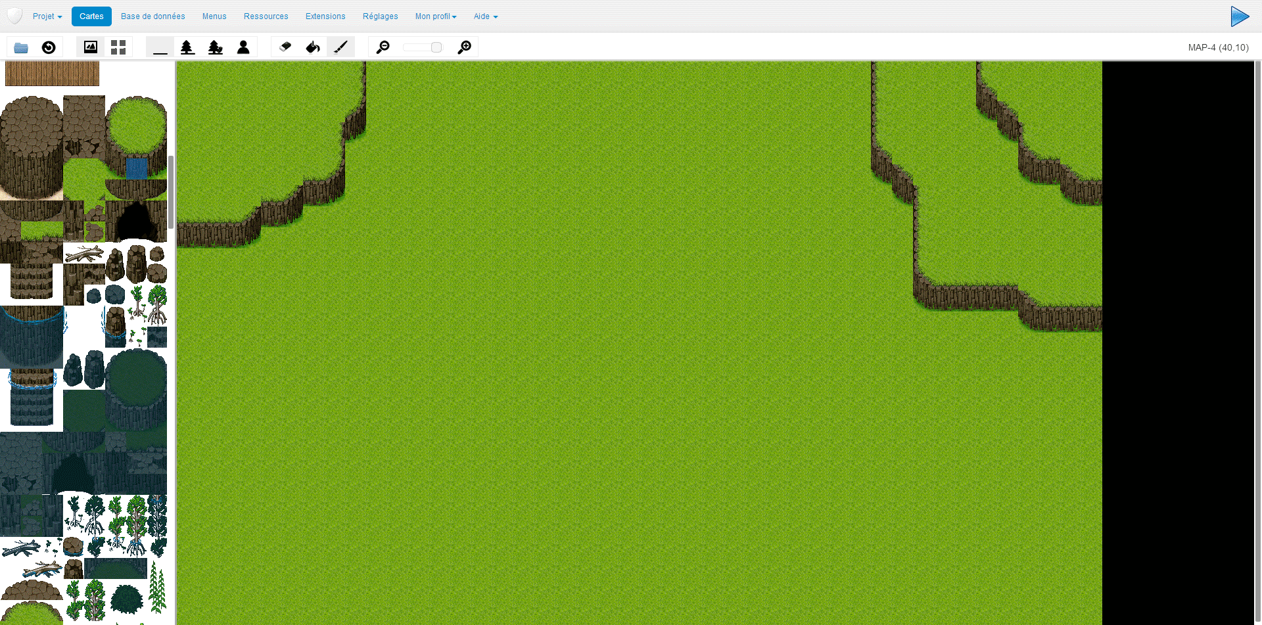The height and width of the screenshot is (625, 1262).
Task: Pick the round green bush tile
Action: pyautogui.click(x=127, y=599)
